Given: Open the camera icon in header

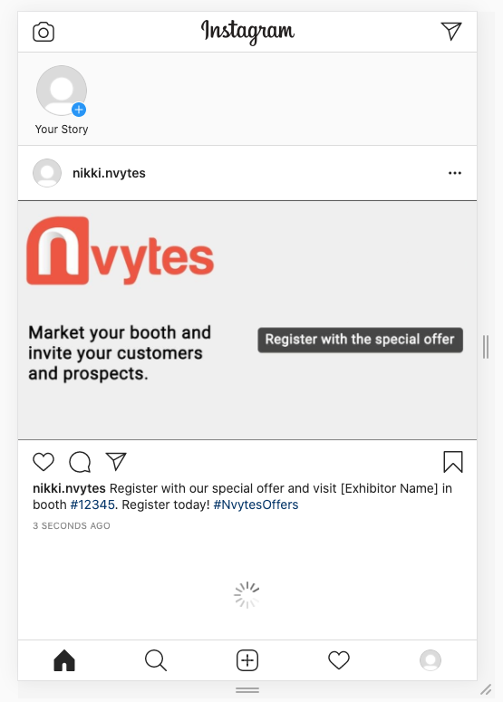Looking at the screenshot, I should click(44, 32).
